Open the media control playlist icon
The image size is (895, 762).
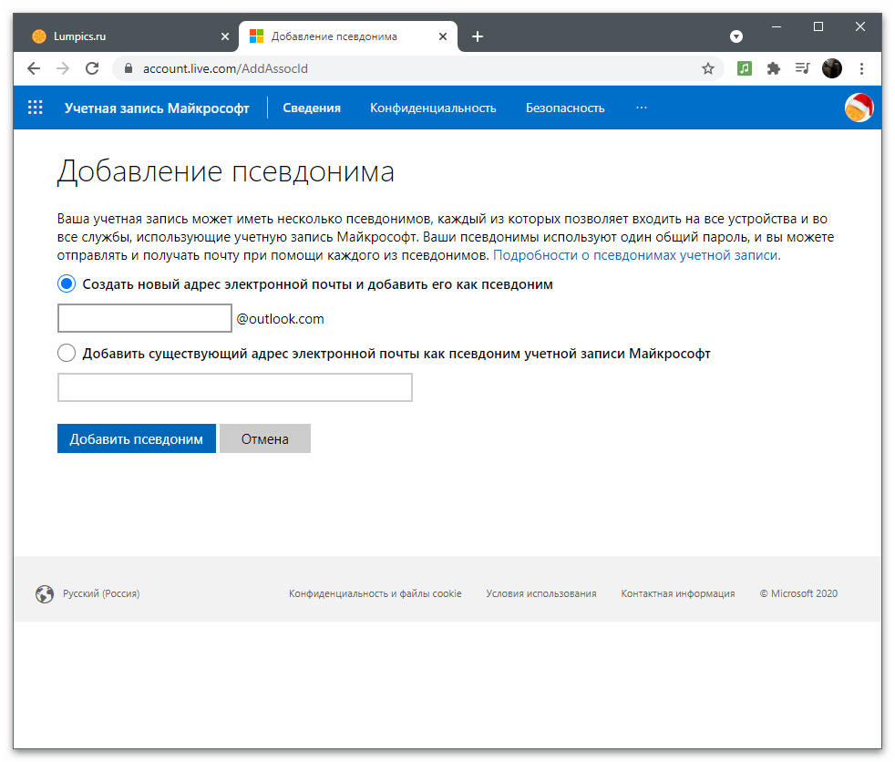point(803,68)
